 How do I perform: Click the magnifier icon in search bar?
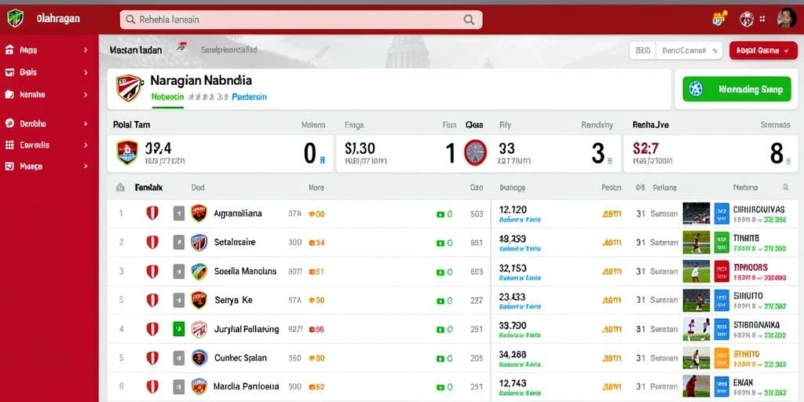[x=468, y=20]
